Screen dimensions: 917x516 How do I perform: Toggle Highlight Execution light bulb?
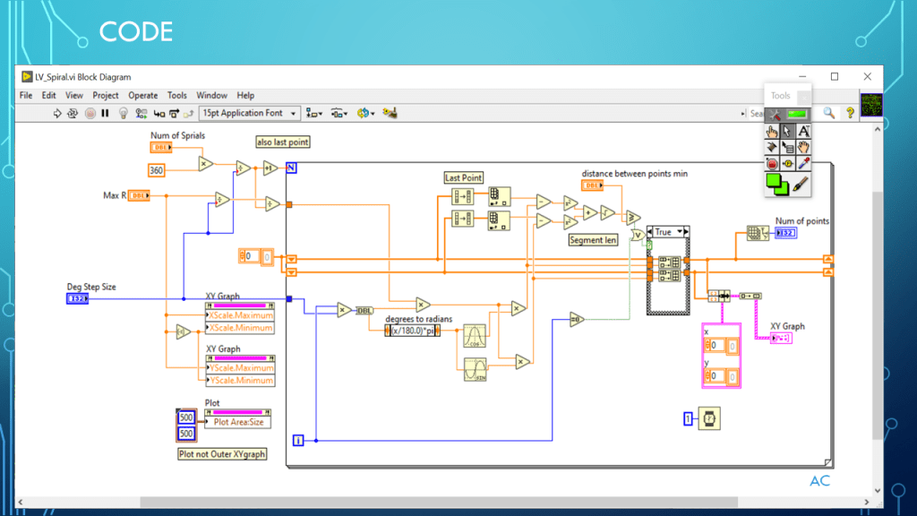pos(124,114)
